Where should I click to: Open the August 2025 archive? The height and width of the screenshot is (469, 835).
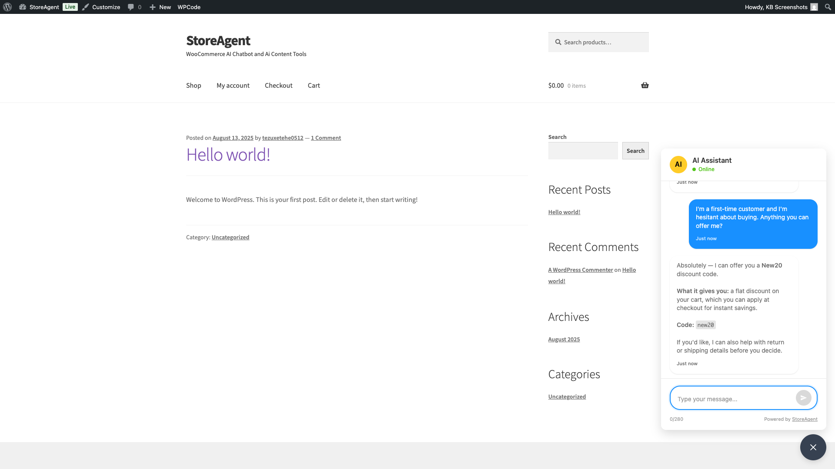(564, 339)
